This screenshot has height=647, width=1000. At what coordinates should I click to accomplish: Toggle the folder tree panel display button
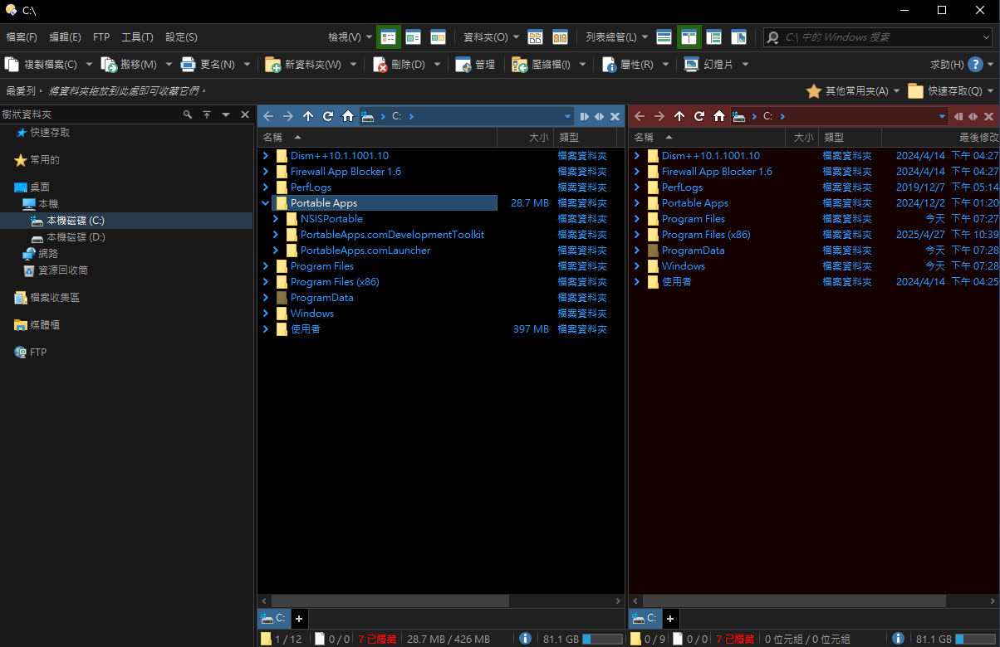[x=713, y=37]
